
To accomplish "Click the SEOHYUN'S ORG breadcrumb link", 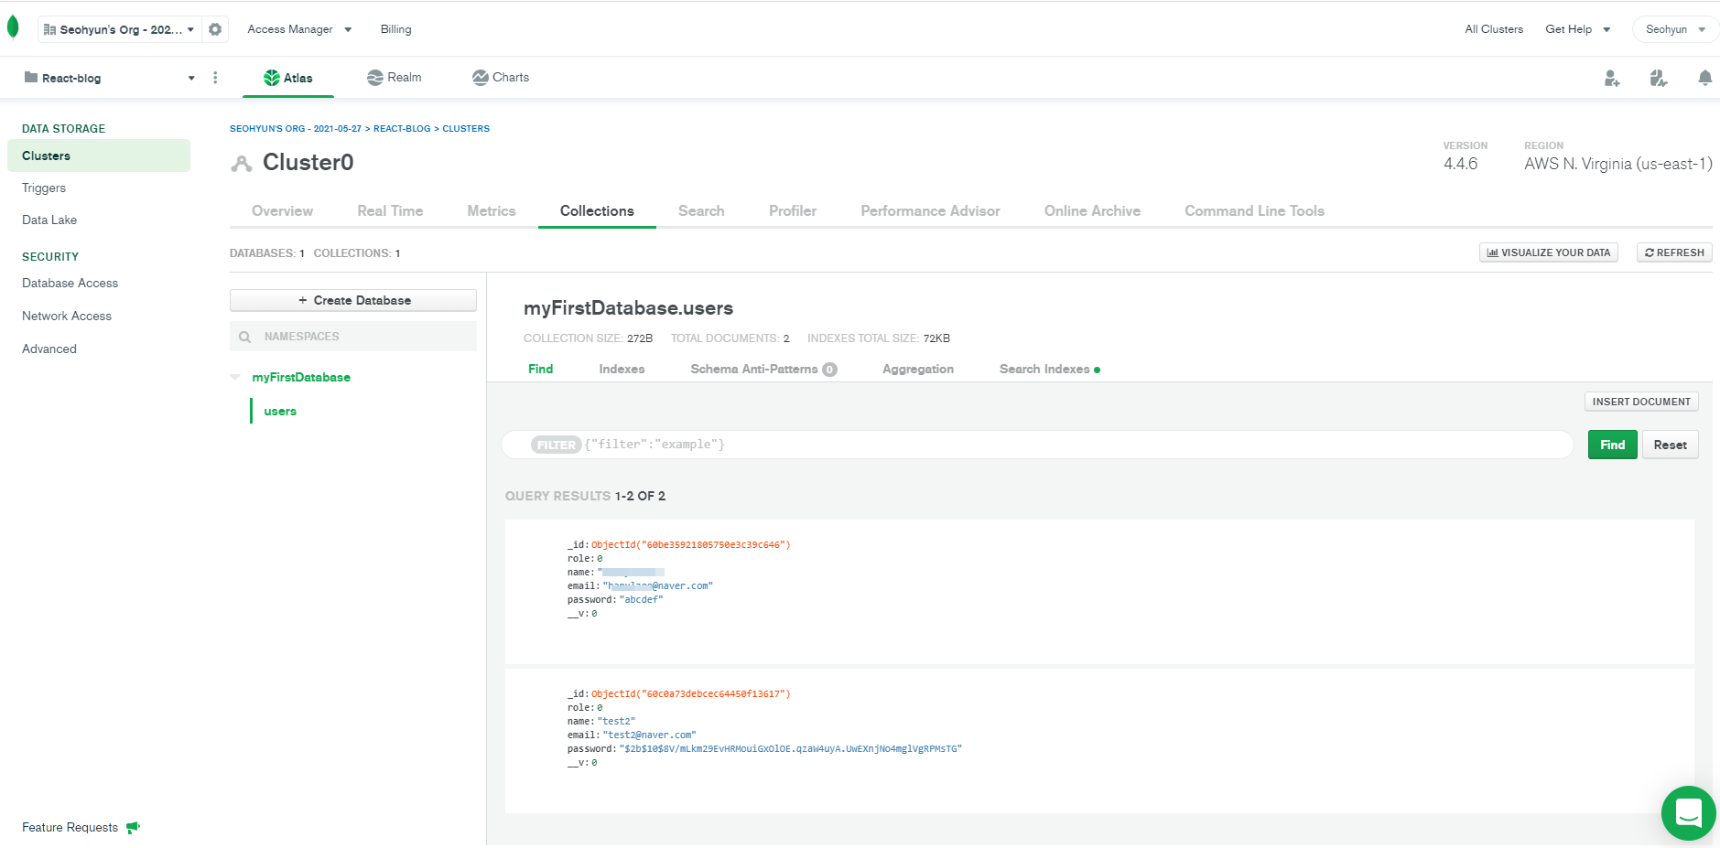I will [x=296, y=129].
